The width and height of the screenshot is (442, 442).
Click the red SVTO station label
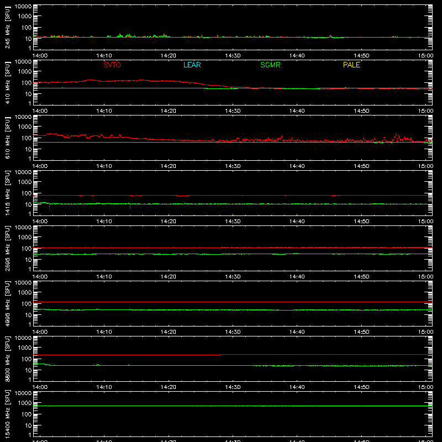112,65
